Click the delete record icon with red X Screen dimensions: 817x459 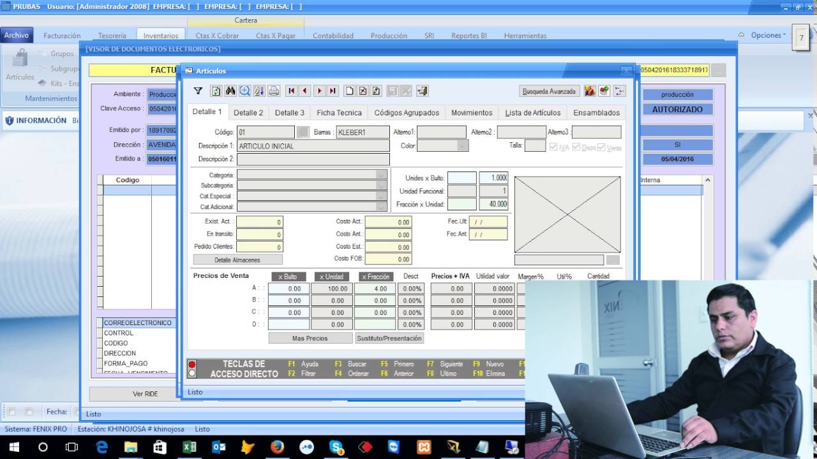pyautogui.click(x=363, y=91)
